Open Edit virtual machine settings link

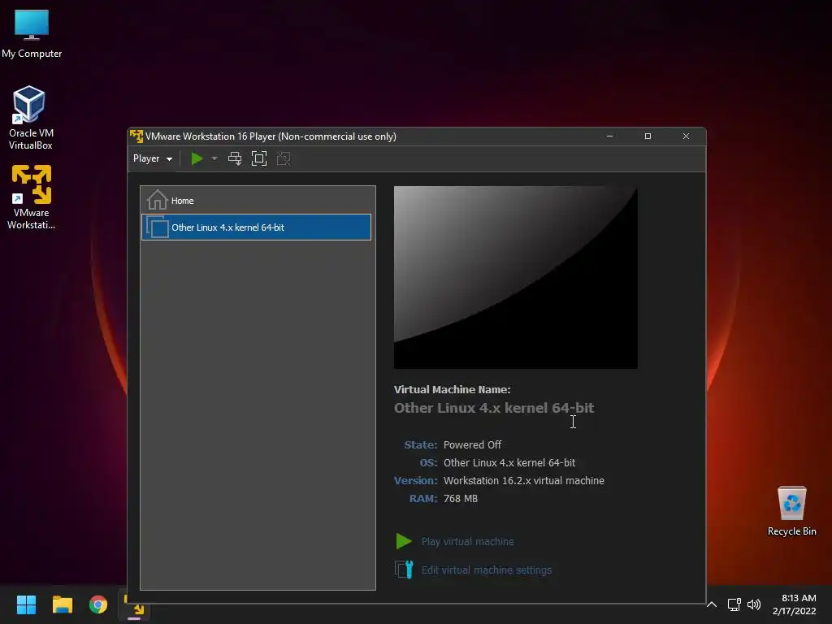pyautogui.click(x=487, y=570)
